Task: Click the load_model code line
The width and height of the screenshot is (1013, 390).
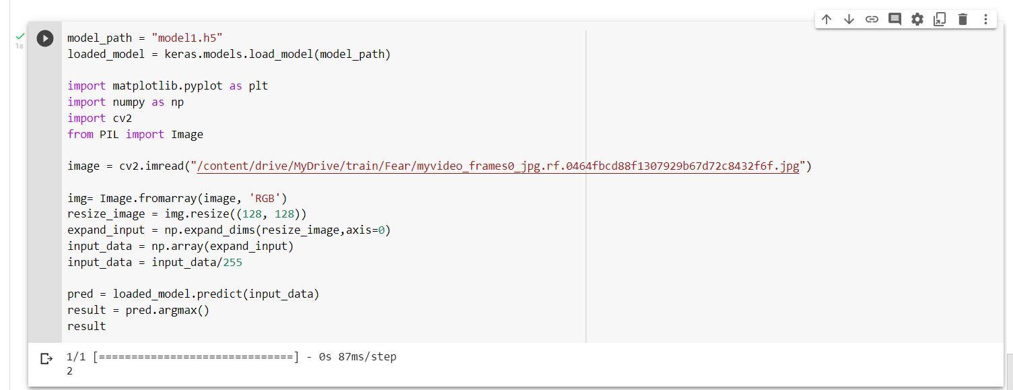Action: [229, 55]
